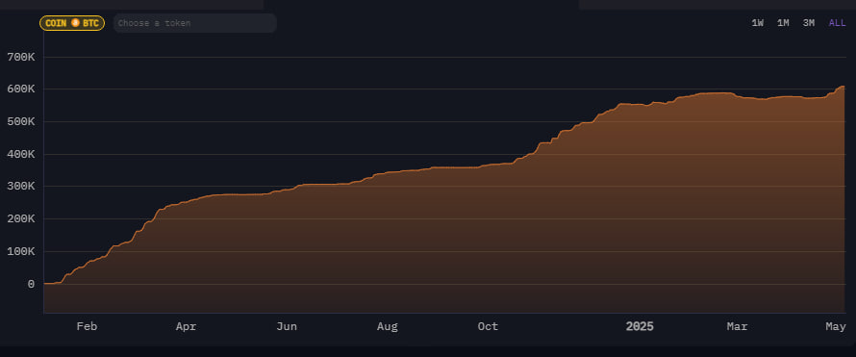
Task: Click the 600K y-axis label
Action: (21, 89)
